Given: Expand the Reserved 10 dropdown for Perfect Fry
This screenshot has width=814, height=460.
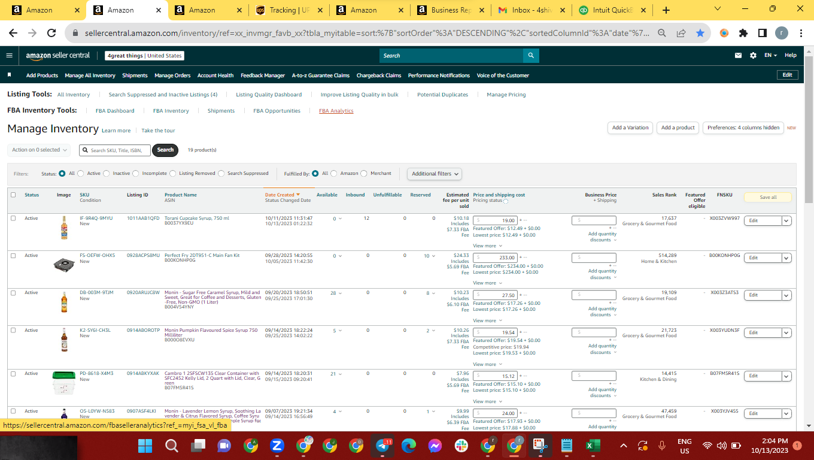Looking at the screenshot, I should 430,256.
